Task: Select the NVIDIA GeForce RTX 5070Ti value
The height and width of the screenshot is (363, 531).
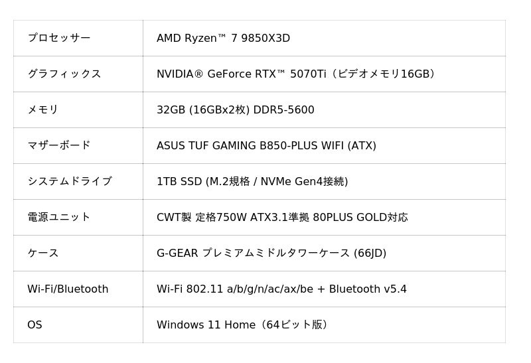Action: click(295, 74)
